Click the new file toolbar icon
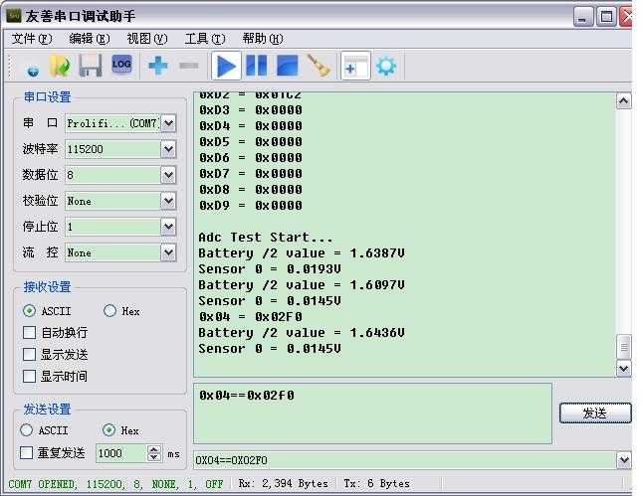This screenshot has height=496, width=643. [33, 67]
